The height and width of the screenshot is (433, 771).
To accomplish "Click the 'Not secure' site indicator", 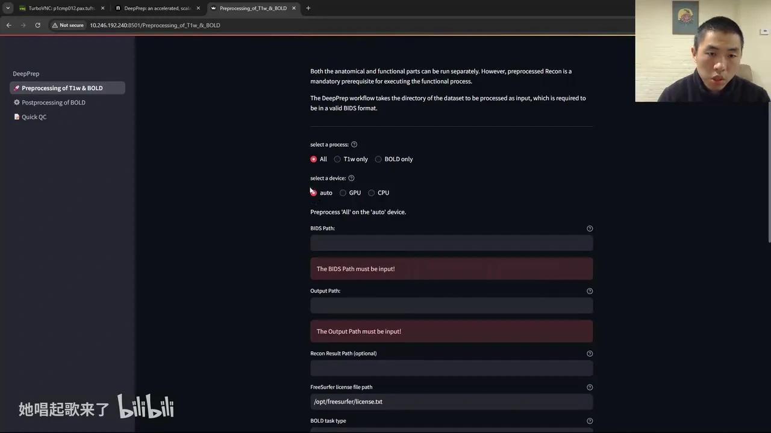I will 68,25.
